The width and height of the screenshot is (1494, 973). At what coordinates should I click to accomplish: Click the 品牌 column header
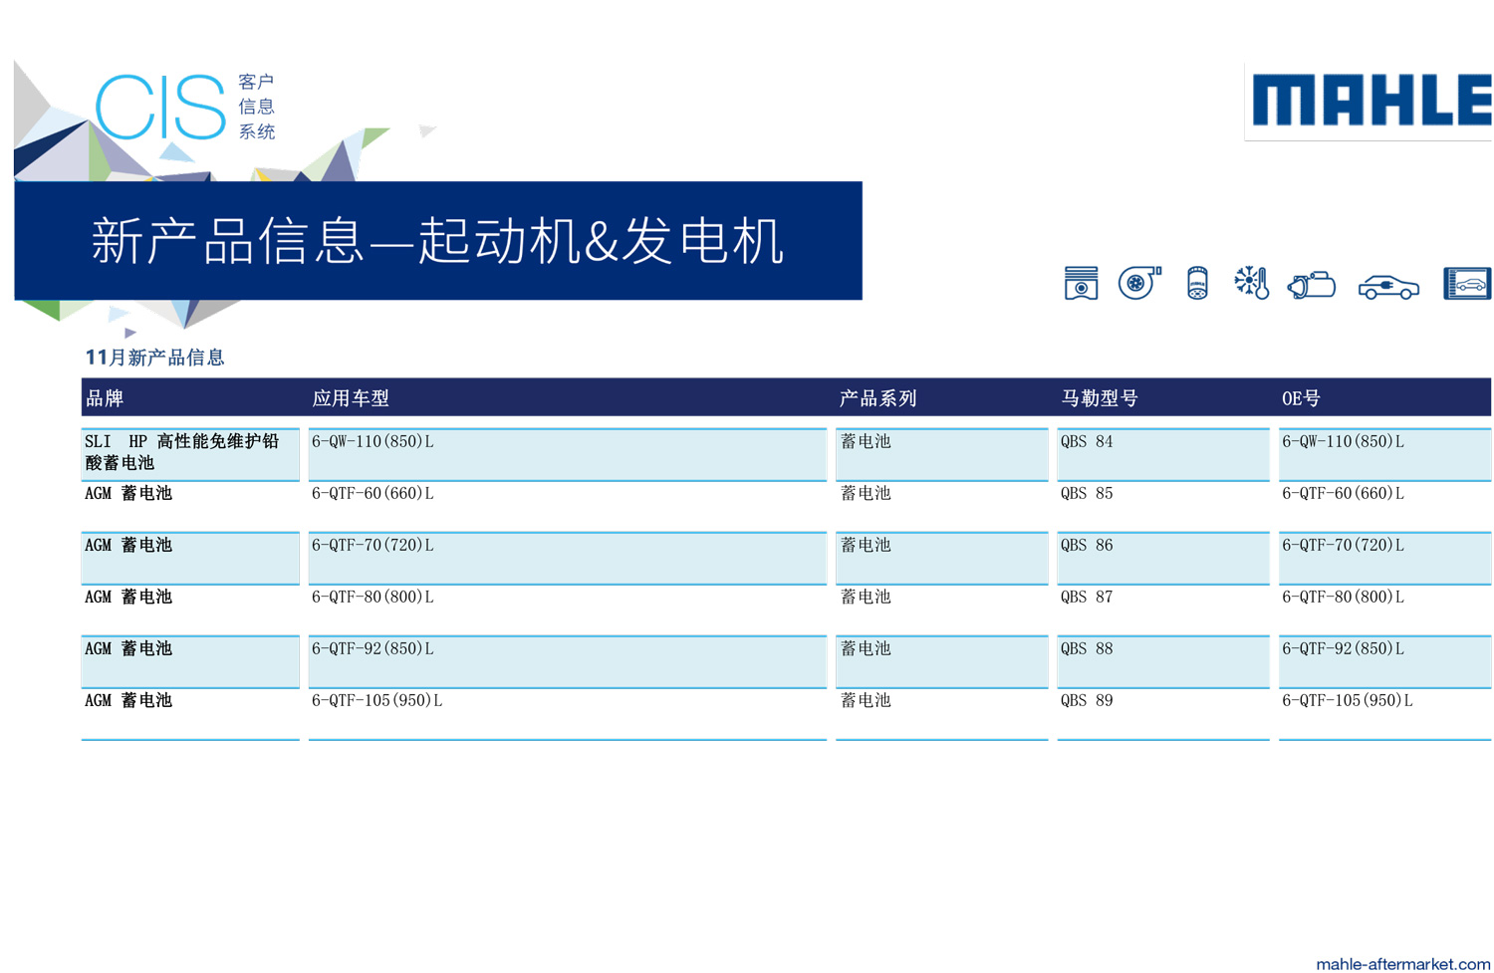point(105,398)
